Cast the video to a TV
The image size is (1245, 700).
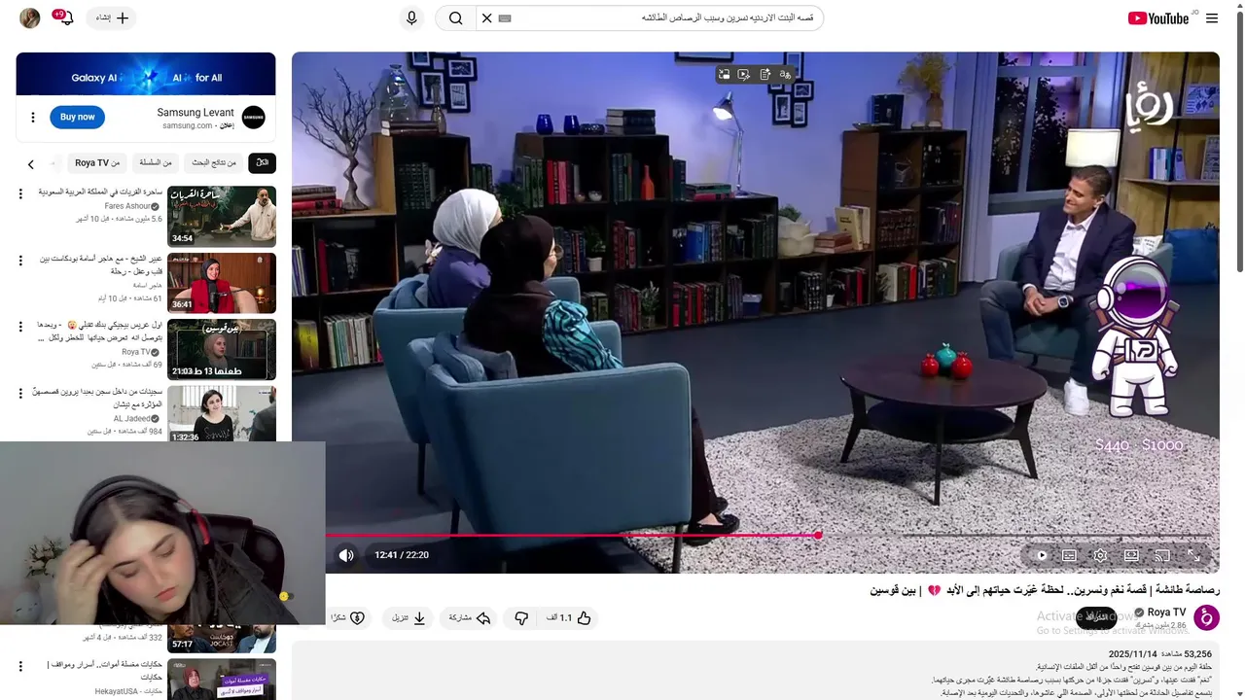pyautogui.click(x=1162, y=555)
